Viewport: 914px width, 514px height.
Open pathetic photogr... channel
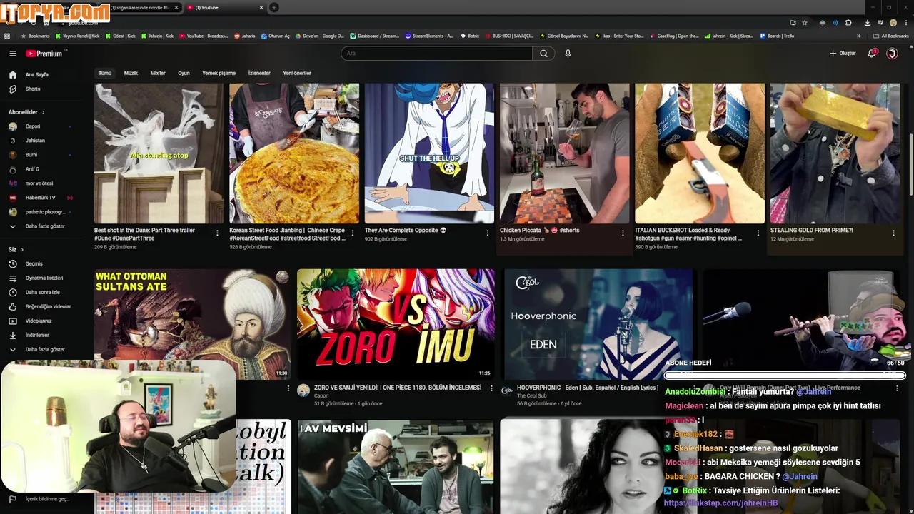[x=44, y=212]
